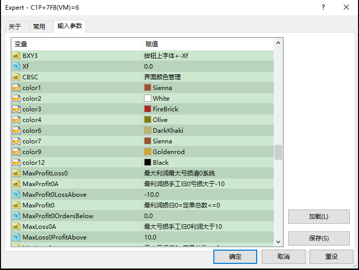Click the FireBrick swatch for color3
The image size is (359, 270).
[x=148, y=109]
